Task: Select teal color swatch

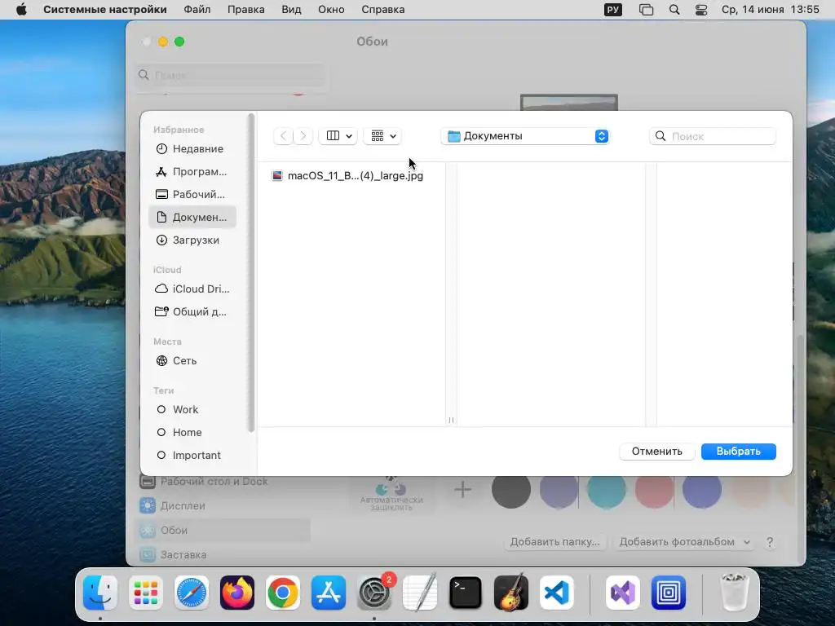Action: click(606, 490)
